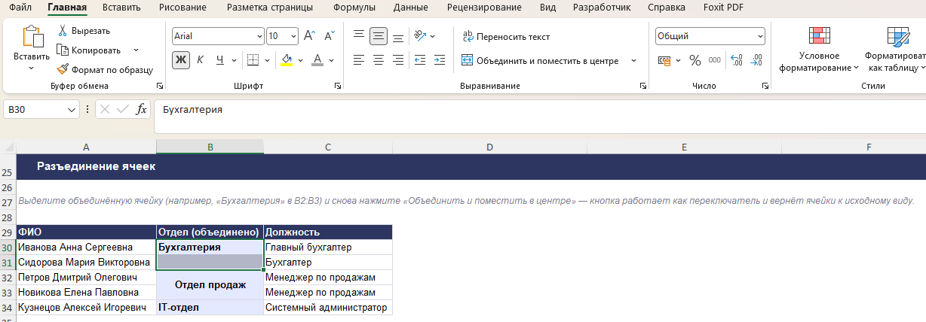
Task: Click the Paste (Вставить) clipboard icon
Action: pos(32,37)
